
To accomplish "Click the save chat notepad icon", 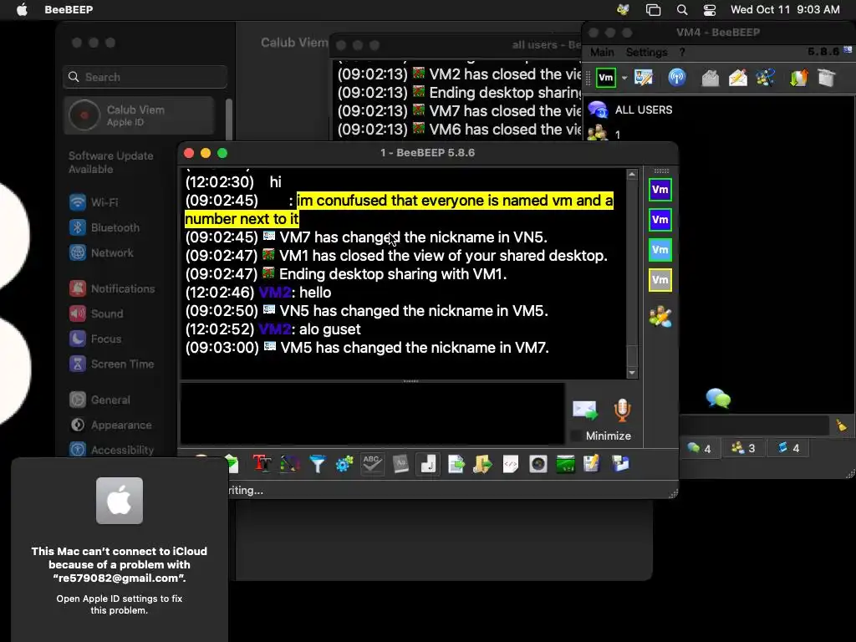I will [x=592, y=464].
